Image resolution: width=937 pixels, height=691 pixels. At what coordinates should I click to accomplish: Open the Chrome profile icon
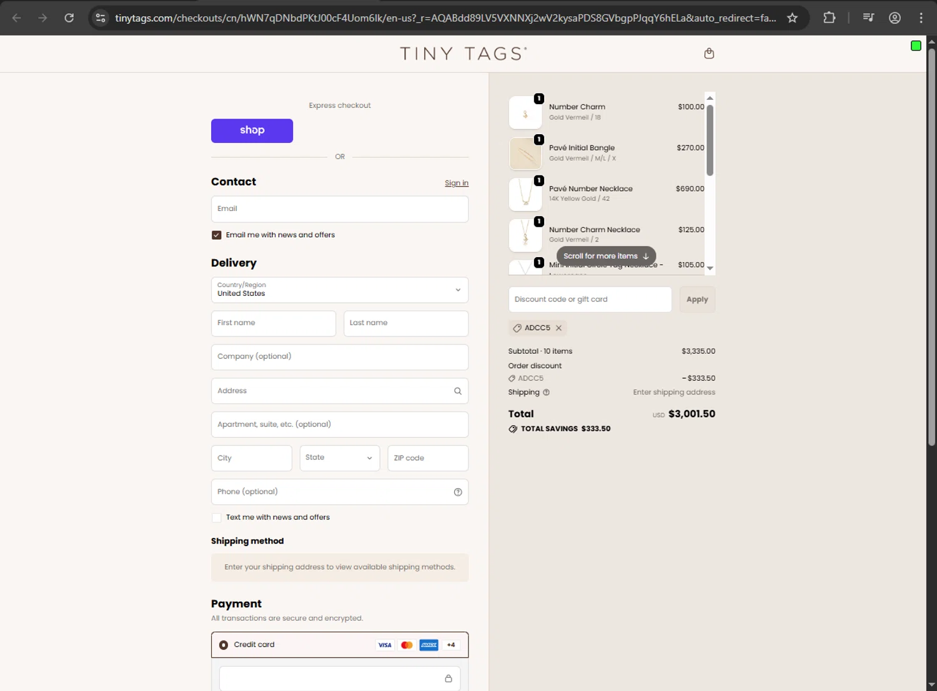895,18
